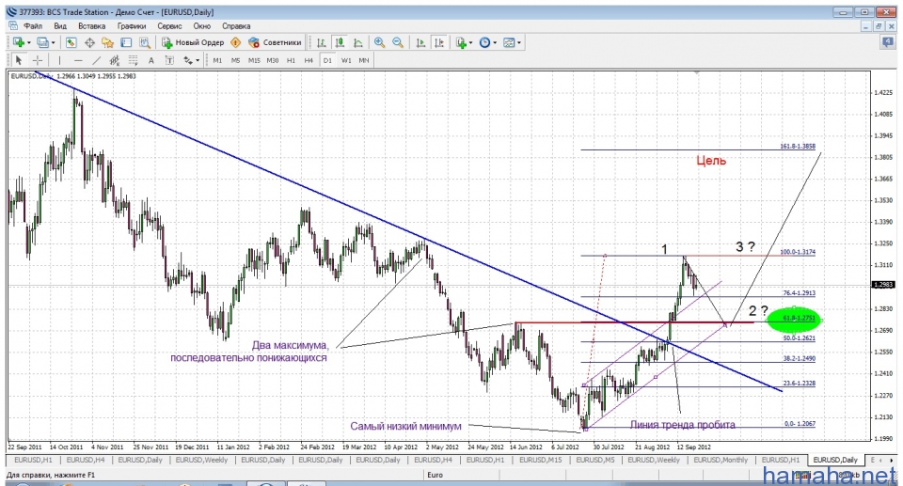Viewport: 903px width, 486px height.
Task: Open the Navigator star-folder icon
Action: [x=107, y=42]
